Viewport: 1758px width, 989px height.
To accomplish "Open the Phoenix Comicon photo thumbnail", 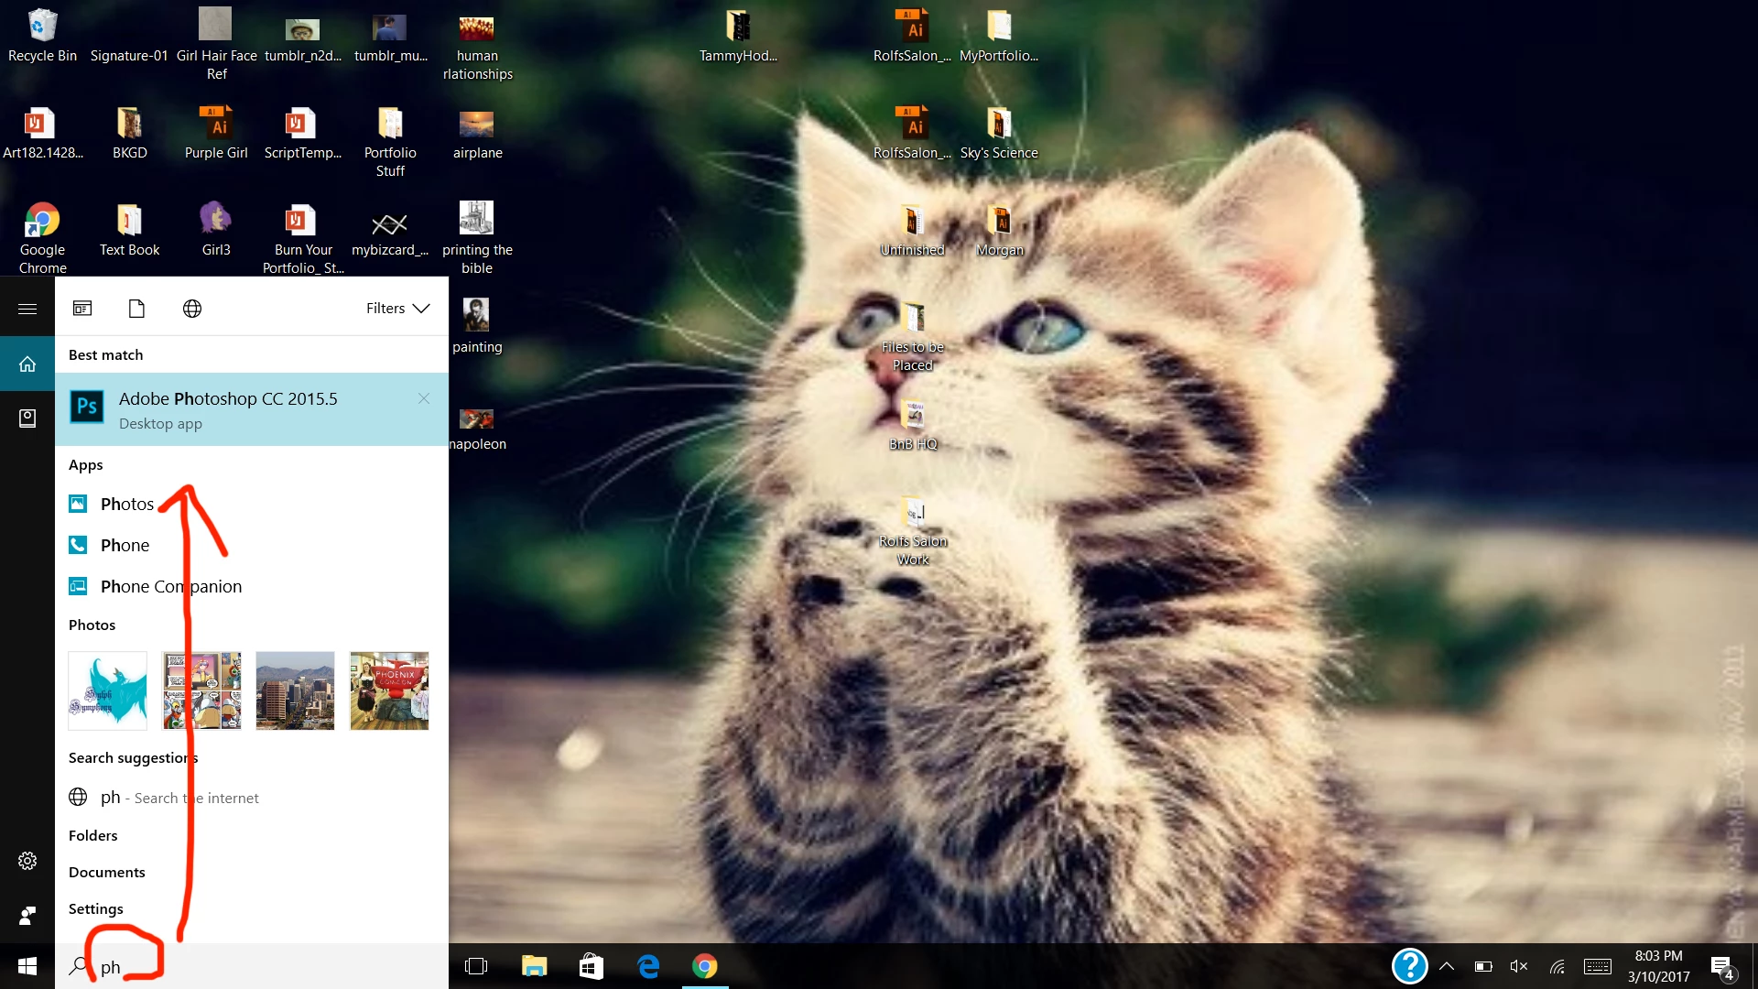I will coord(389,690).
